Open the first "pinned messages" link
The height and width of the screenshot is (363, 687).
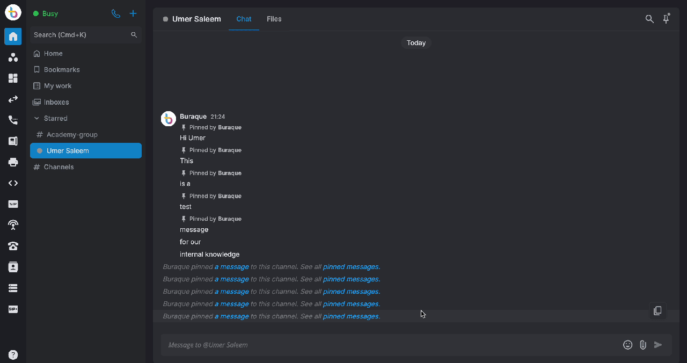click(x=350, y=267)
